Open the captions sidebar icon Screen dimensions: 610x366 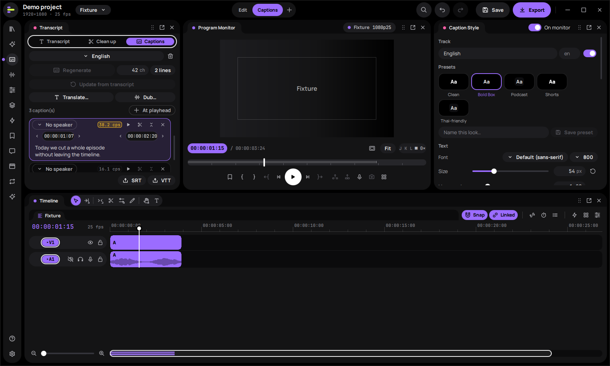[12, 59]
